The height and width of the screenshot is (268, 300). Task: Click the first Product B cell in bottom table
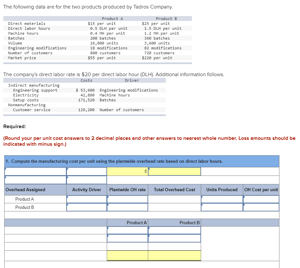174,230
